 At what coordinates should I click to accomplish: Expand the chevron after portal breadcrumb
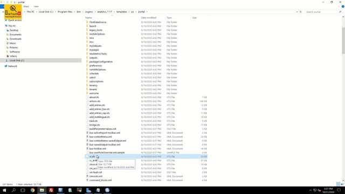click(x=147, y=12)
